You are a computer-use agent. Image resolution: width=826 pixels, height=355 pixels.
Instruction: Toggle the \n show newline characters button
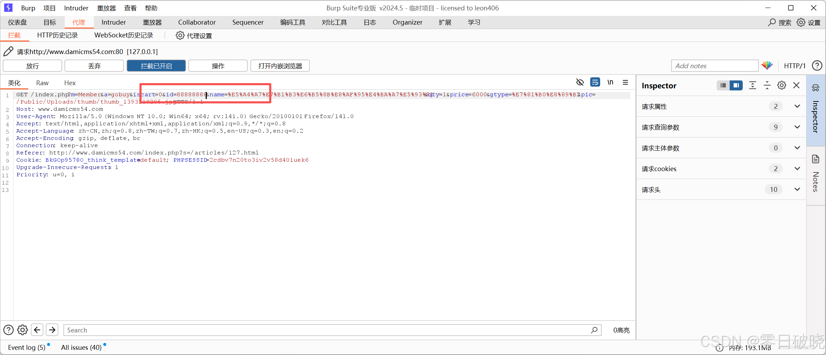[x=610, y=82]
